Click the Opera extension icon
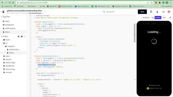The height and width of the screenshot is (97, 173). pyautogui.click(x=156, y=3)
